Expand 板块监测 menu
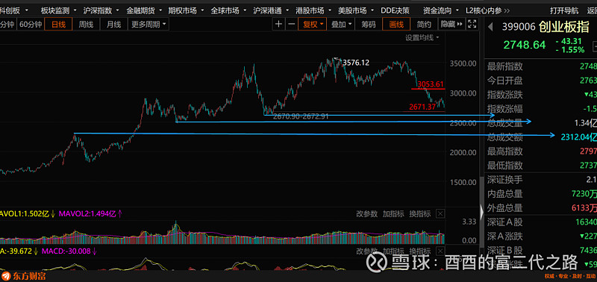 [58, 10]
